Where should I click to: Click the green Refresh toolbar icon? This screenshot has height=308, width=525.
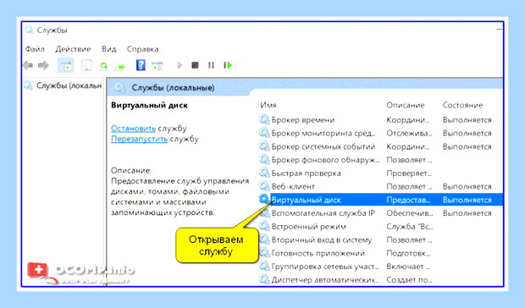tap(104, 66)
